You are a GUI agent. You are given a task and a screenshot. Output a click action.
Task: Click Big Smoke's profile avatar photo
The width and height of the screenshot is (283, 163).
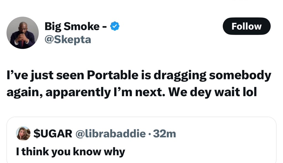point(22,33)
